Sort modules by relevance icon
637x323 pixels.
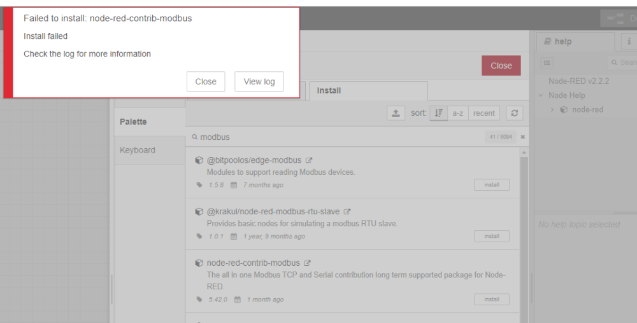tap(439, 113)
